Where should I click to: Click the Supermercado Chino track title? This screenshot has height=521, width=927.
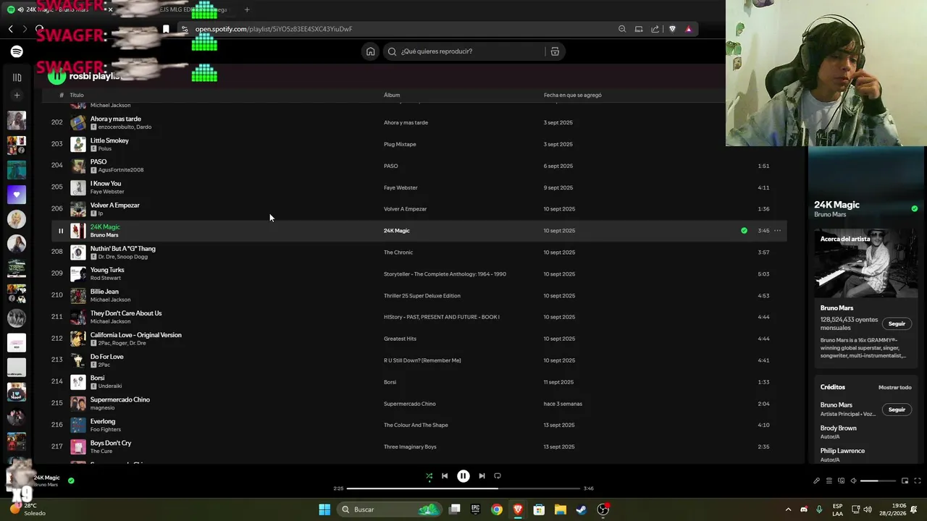point(120,399)
